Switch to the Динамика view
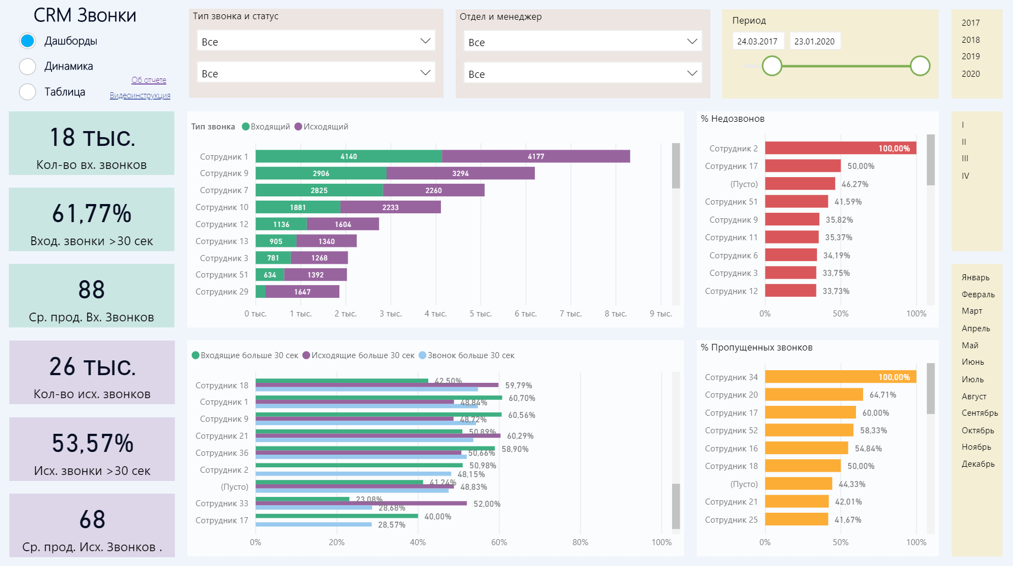The image size is (1013, 566). click(x=27, y=66)
